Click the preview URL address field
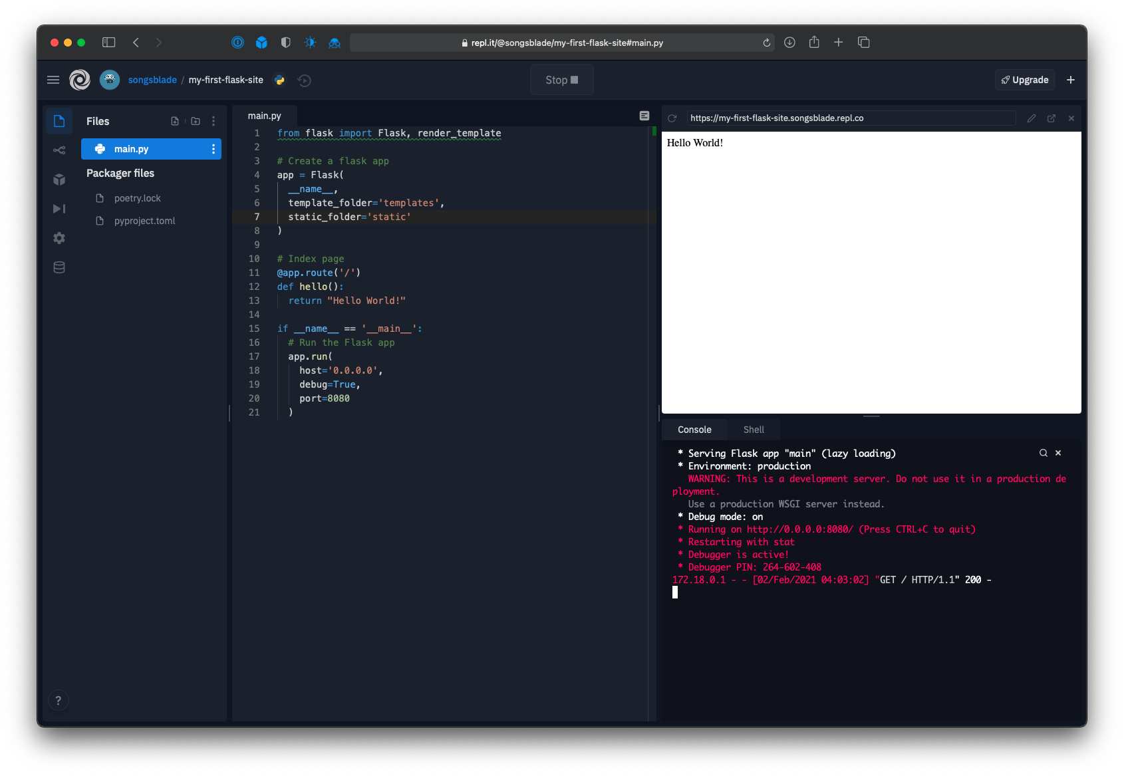The width and height of the screenshot is (1124, 776). click(851, 118)
